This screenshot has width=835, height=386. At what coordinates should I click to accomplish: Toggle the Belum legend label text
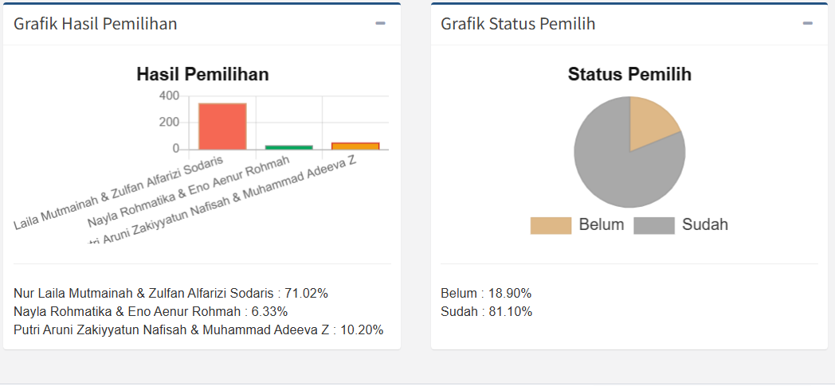coord(602,224)
